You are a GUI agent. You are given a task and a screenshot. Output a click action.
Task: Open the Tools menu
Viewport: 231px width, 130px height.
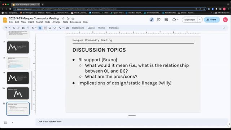click(x=65, y=22)
